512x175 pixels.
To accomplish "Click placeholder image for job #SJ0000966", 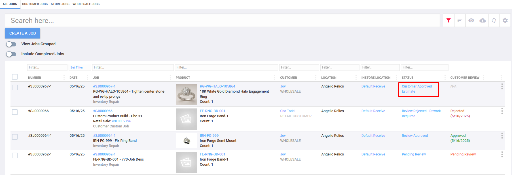I will 186,119.
